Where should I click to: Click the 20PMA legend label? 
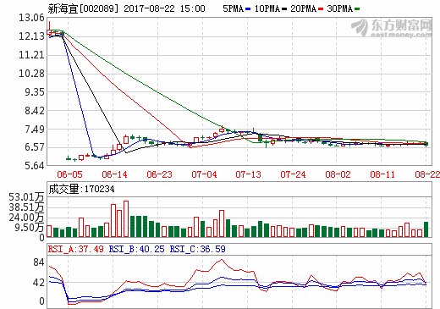click(303, 8)
